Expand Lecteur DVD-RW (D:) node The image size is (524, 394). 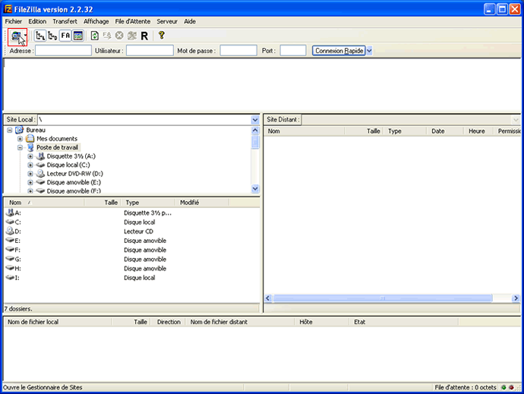pos(30,173)
